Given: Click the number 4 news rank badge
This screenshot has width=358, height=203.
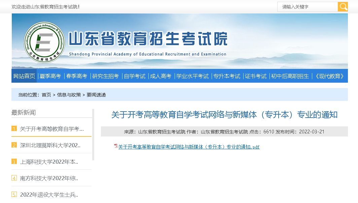Looking at the screenshot, I should coord(14,178).
